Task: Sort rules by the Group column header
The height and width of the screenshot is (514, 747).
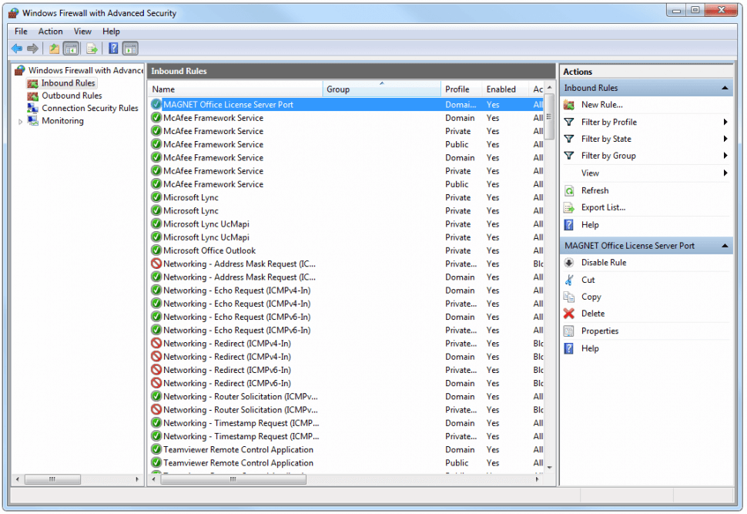Action: pos(382,89)
